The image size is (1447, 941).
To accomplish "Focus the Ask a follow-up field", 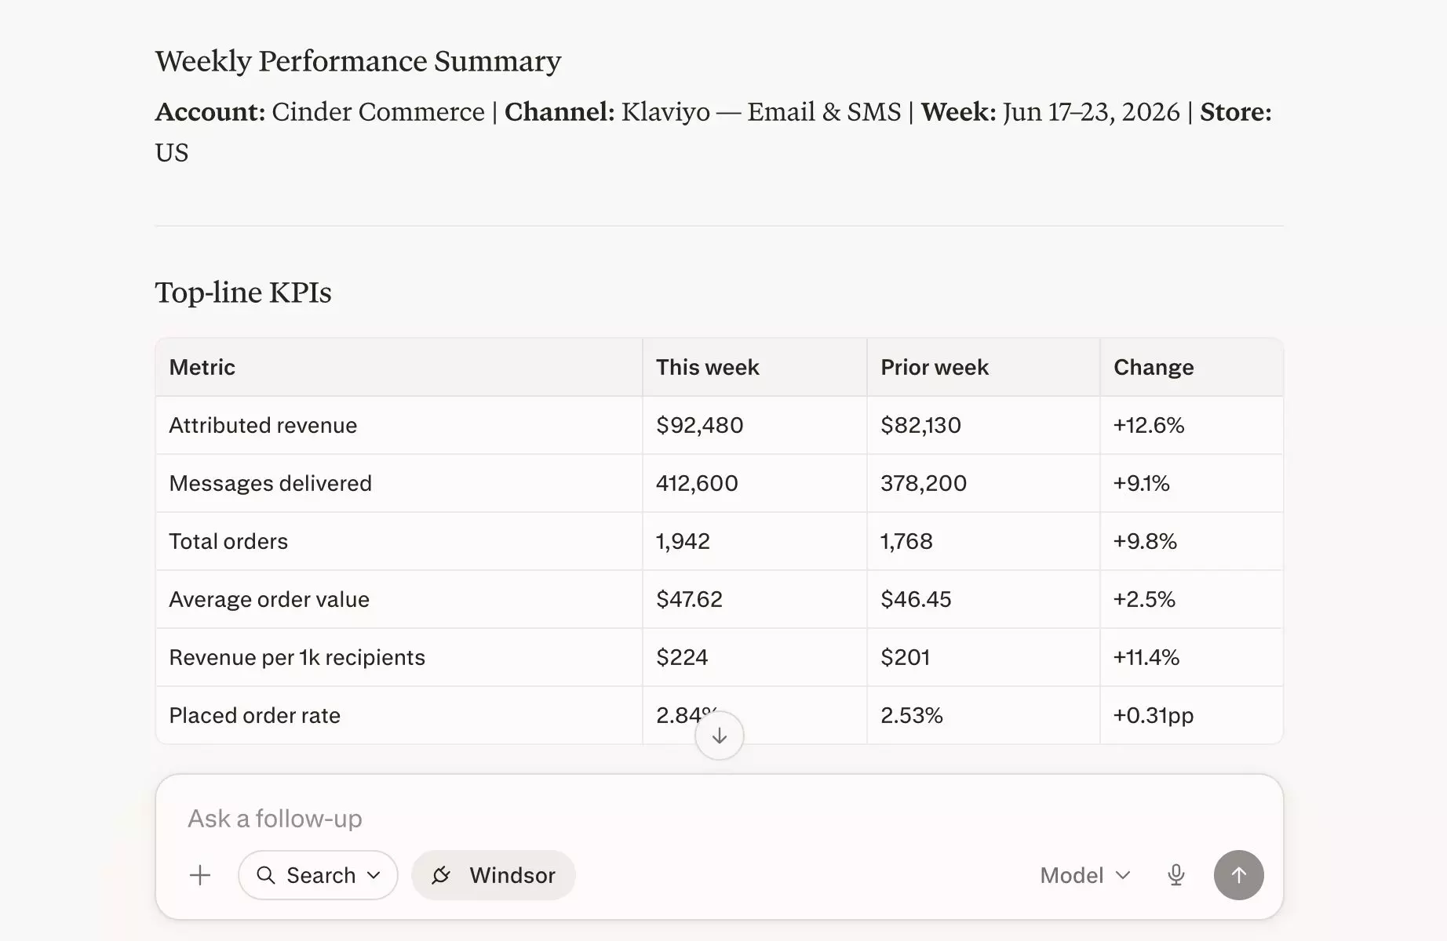I will pyautogui.click(x=720, y=819).
